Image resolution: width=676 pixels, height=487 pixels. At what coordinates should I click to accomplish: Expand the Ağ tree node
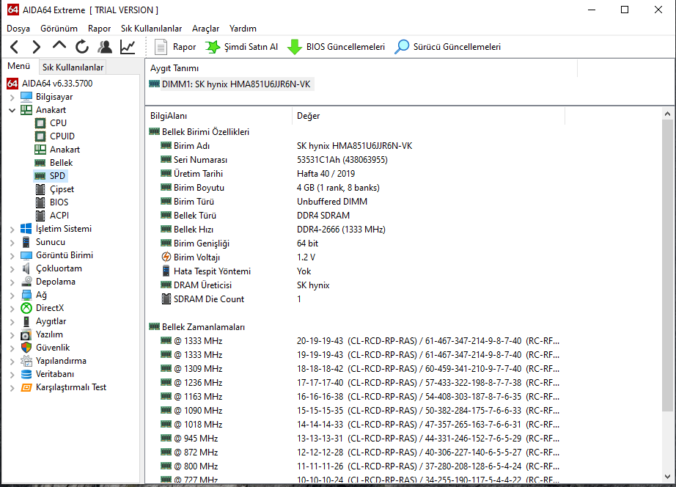click(x=12, y=296)
